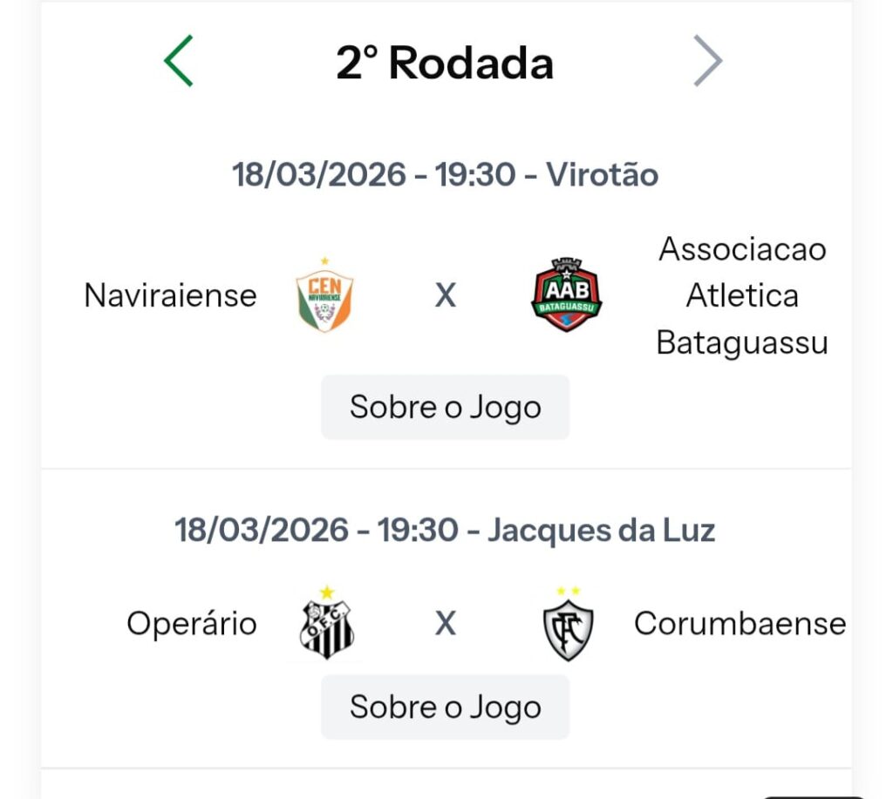The image size is (893, 799).
Task: Click the Virotão venue name
Action: (x=603, y=175)
